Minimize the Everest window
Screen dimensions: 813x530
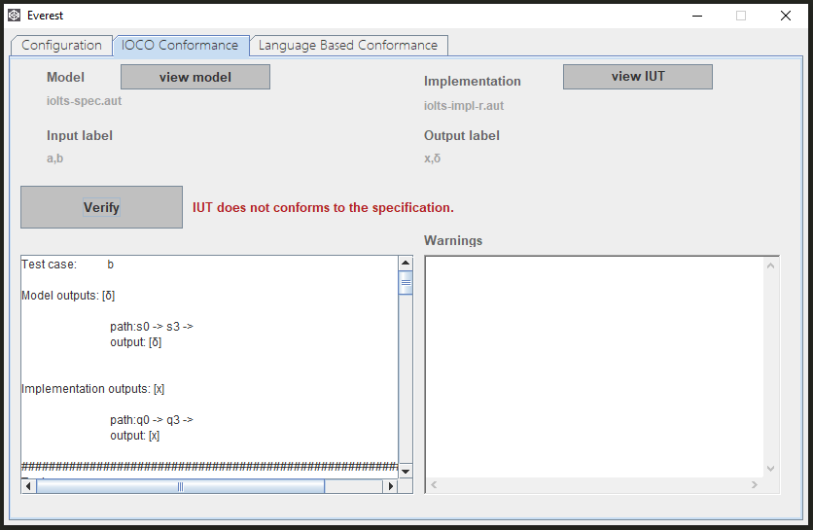tap(696, 16)
